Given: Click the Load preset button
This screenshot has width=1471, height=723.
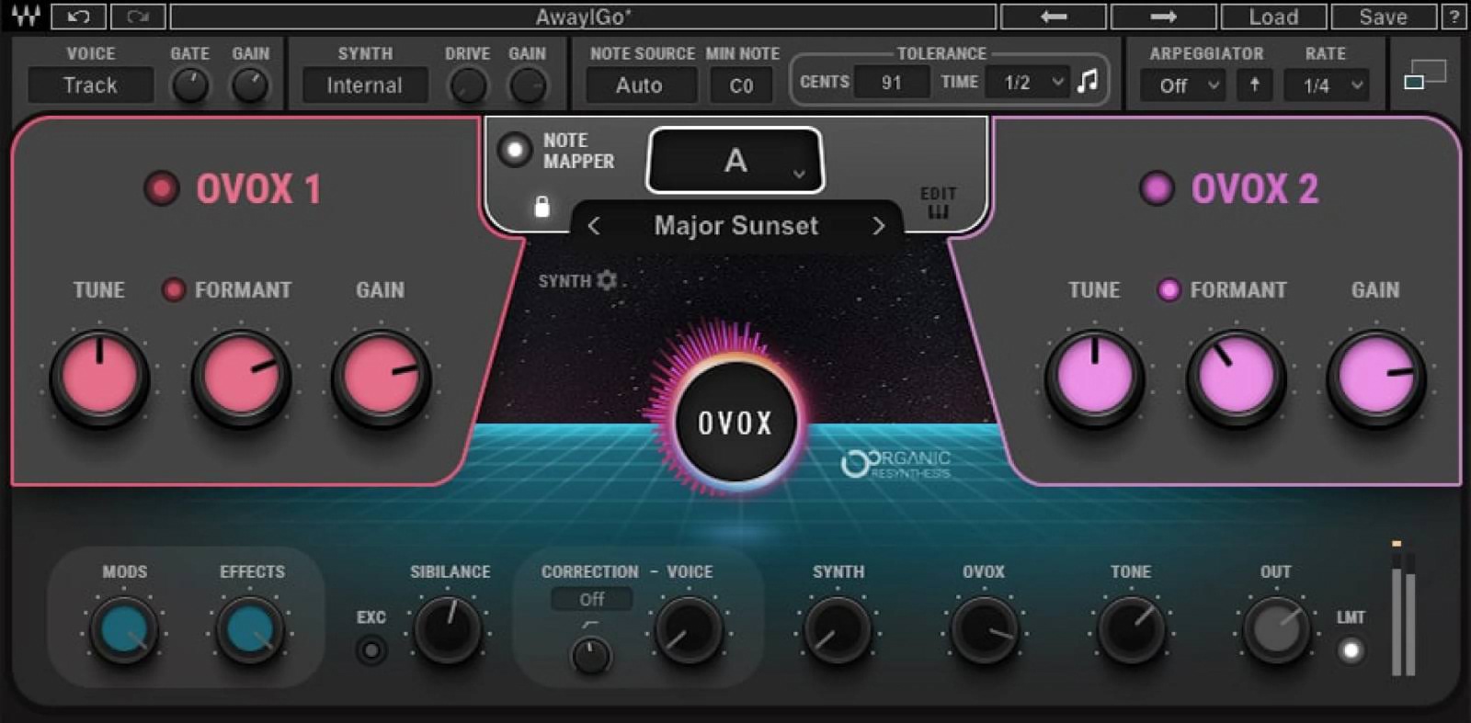Looking at the screenshot, I should click(x=1273, y=17).
